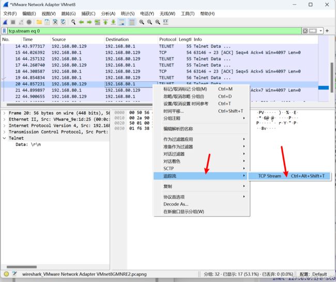This screenshot has height=282, width=336.
Task: Open the filter bookmark icon
Action: click(x=4, y=31)
